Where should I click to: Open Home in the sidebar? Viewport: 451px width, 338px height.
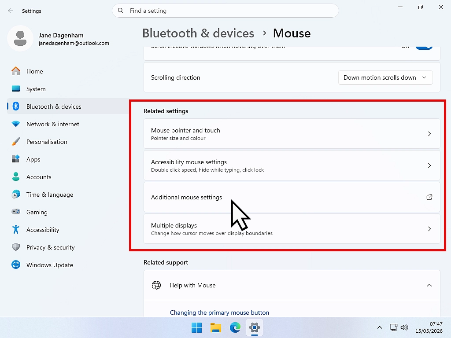(x=68, y=71)
